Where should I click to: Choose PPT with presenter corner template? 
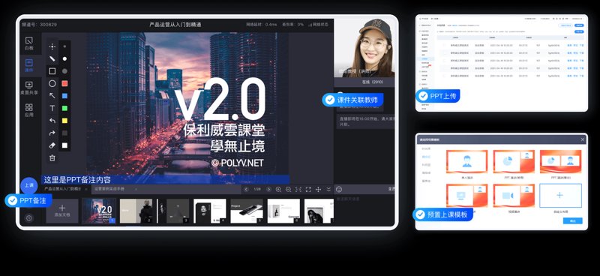click(514, 161)
